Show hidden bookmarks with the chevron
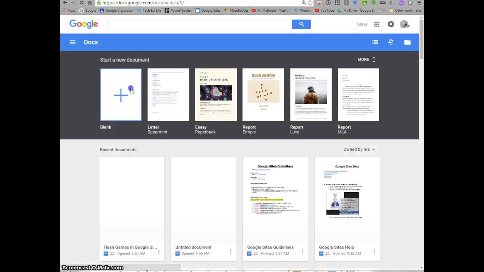 point(383,11)
